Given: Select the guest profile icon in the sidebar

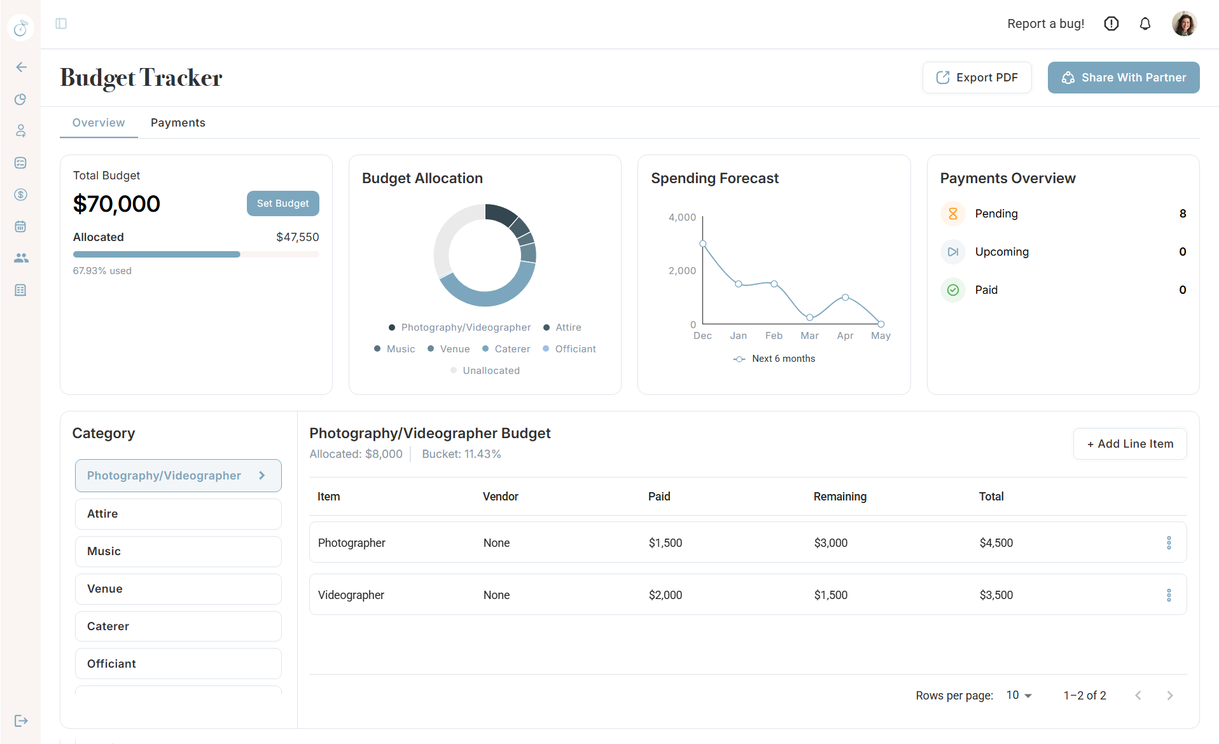Looking at the screenshot, I should click(20, 131).
